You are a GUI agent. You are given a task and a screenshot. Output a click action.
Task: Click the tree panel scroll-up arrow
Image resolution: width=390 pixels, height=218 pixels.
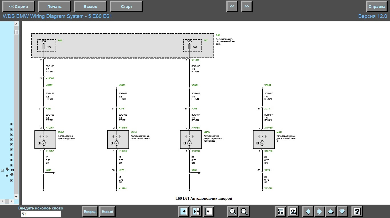[x=17, y=24]
